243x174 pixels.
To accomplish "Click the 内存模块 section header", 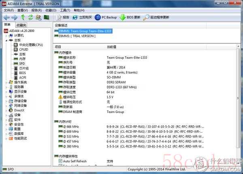I will [63, 53].
